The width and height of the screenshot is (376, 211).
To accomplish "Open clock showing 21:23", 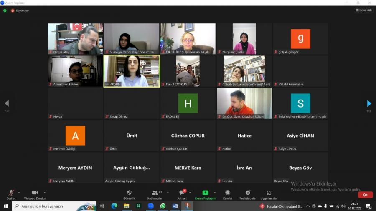I will [x=355, y=206].
